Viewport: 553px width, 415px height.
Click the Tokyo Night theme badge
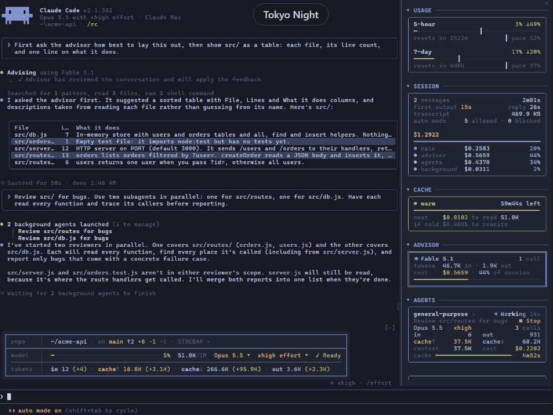coord(291,14)
